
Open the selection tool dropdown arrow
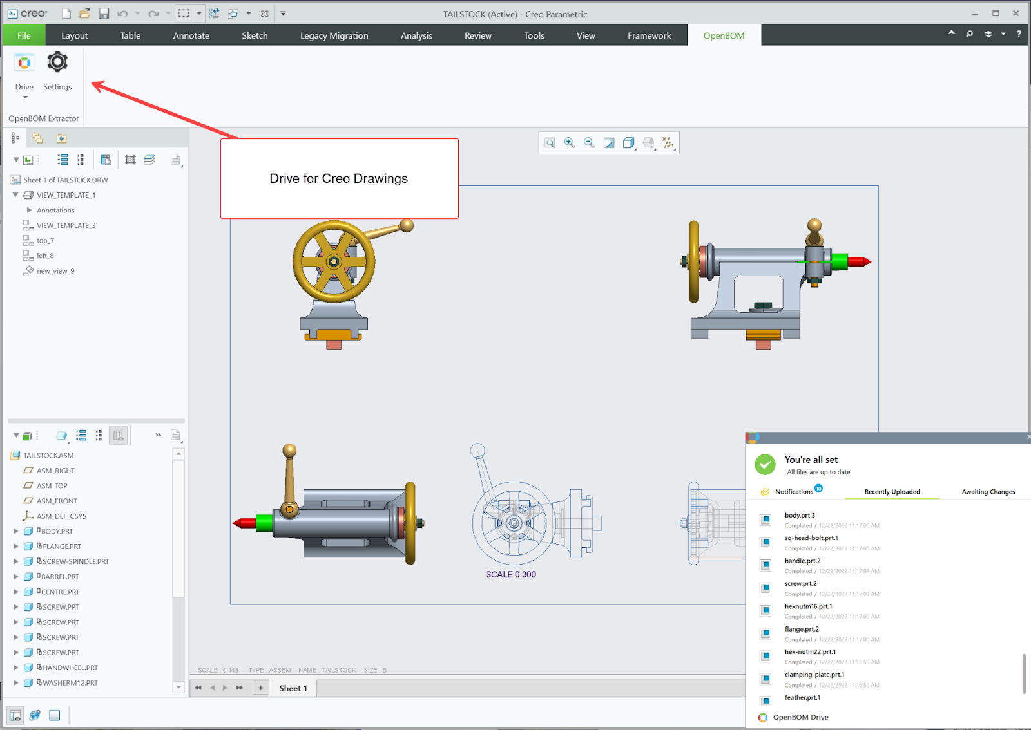click(x=199, y=14)
